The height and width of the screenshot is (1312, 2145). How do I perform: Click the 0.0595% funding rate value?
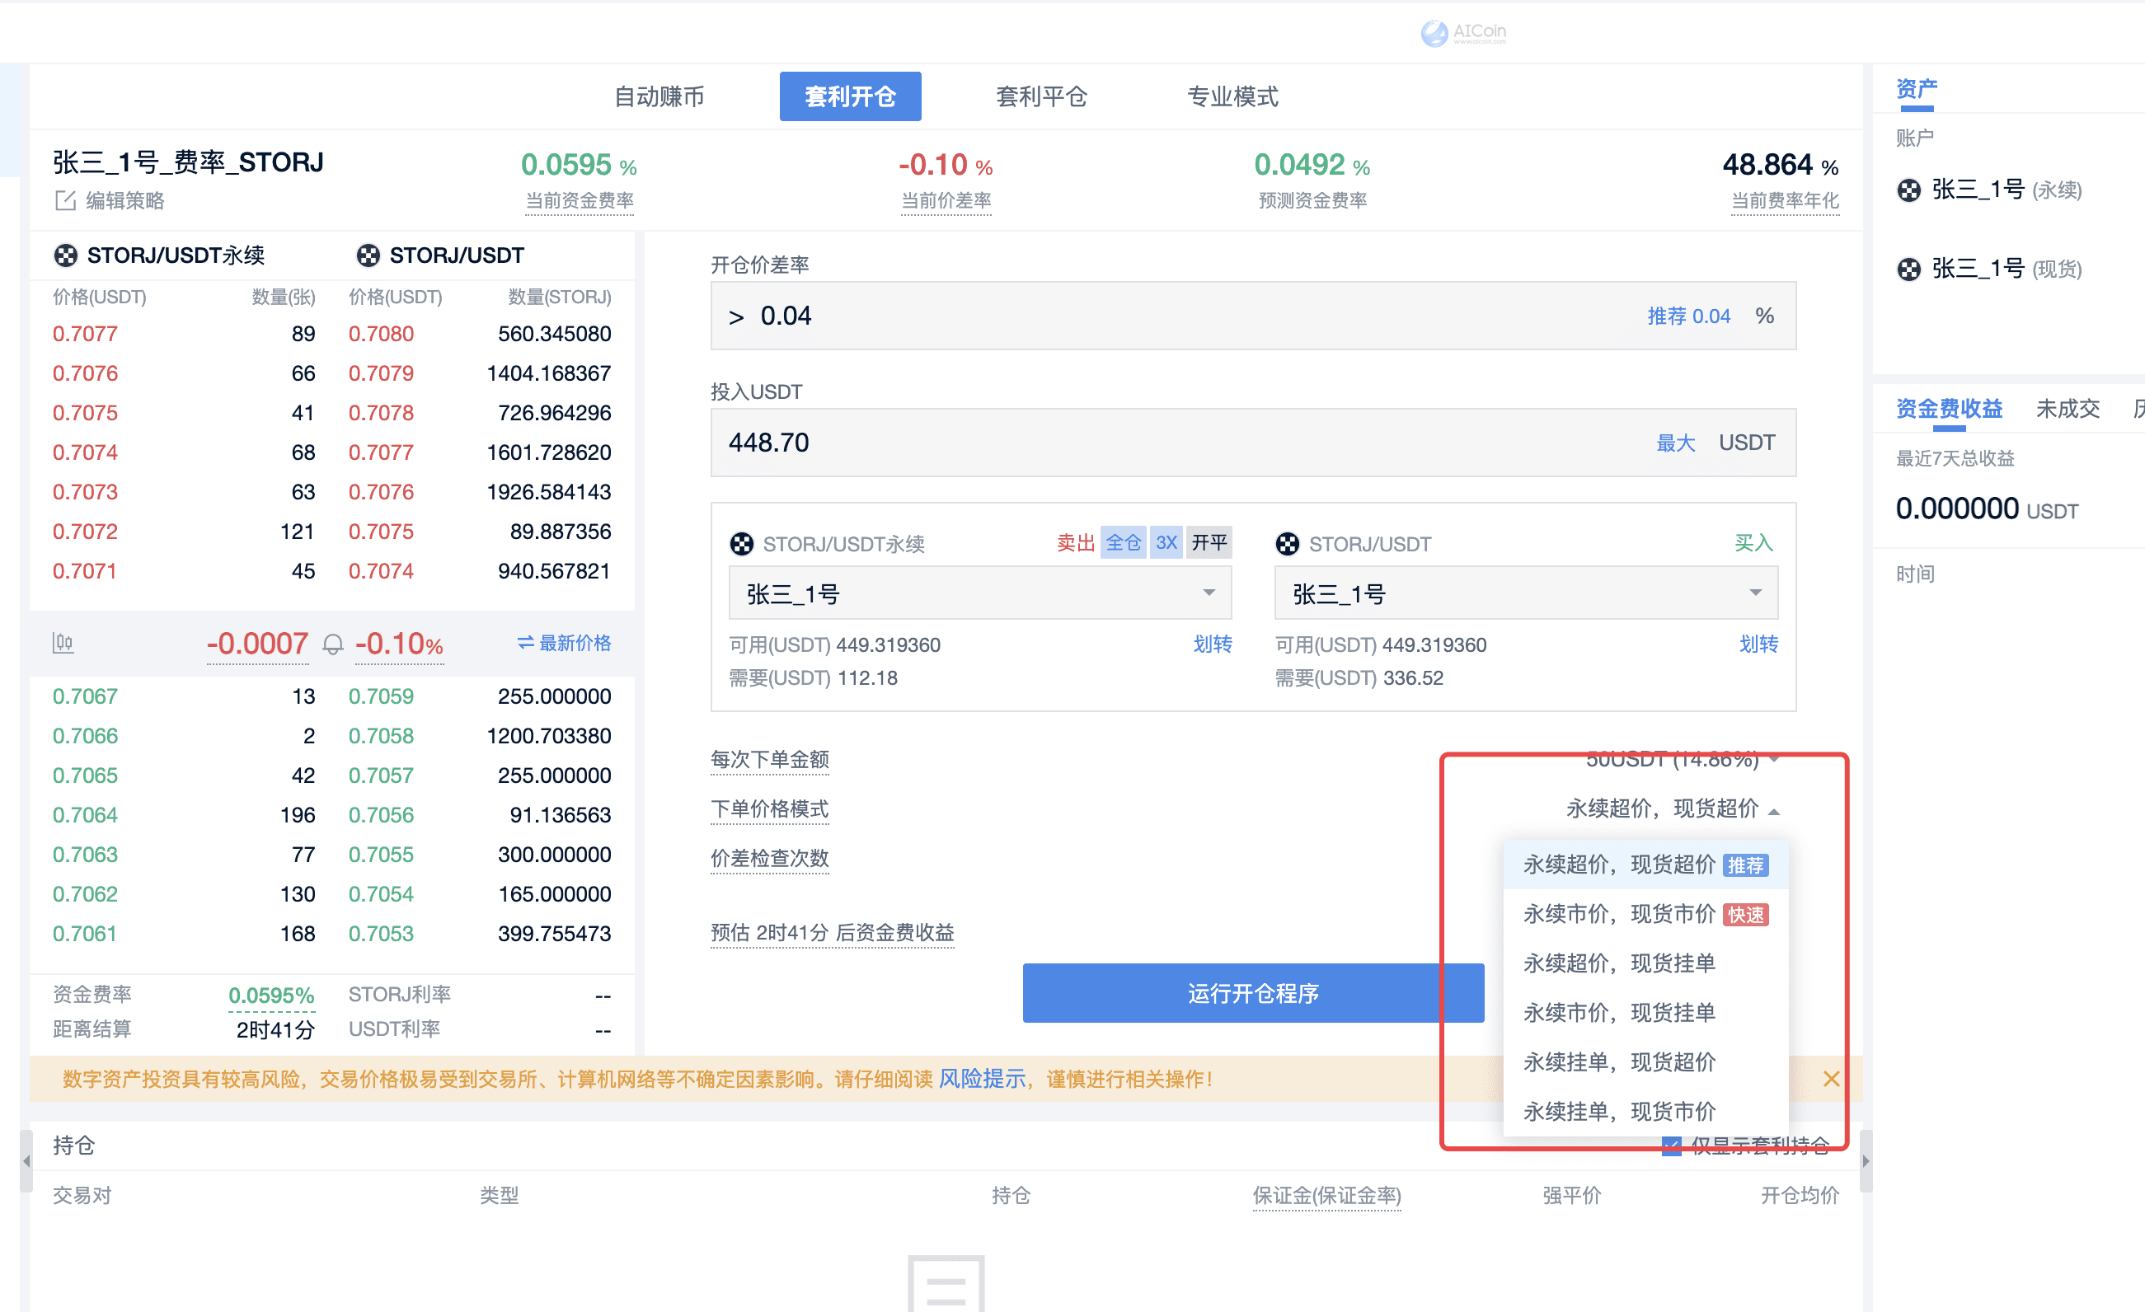[x=270, y=996]
